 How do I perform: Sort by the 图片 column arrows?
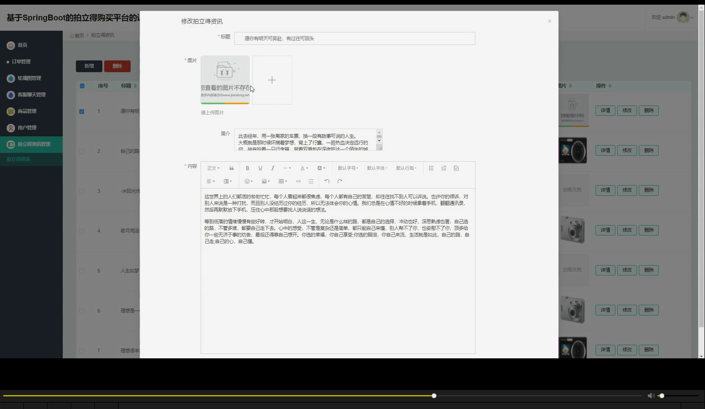coord(570,86)
